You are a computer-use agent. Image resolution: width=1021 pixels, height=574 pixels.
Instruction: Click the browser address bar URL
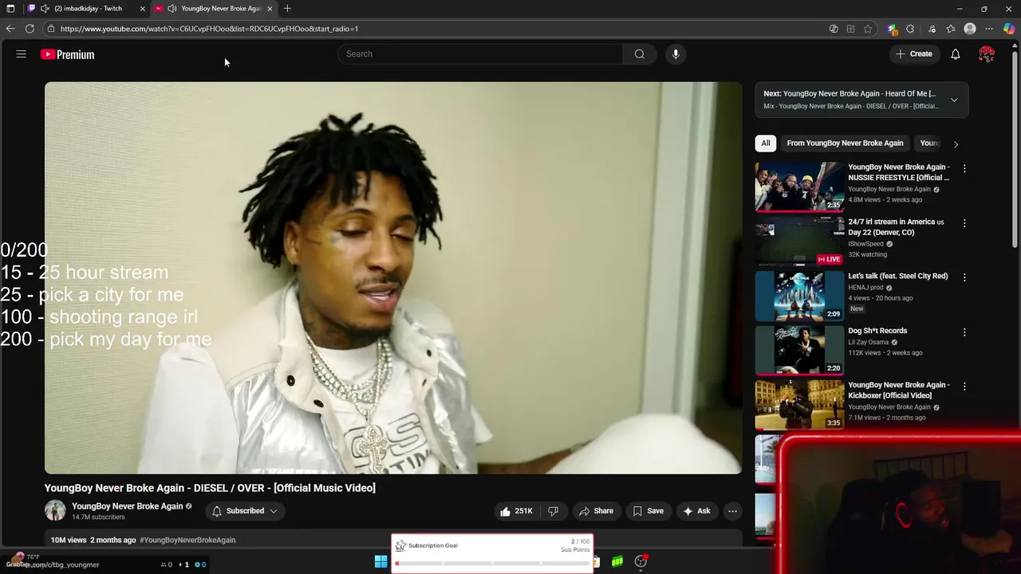[209, 29]
